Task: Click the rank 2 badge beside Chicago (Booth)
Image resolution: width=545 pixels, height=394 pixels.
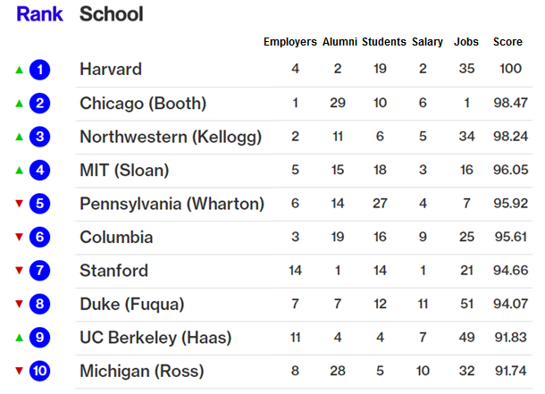Action: coord(39,104)
